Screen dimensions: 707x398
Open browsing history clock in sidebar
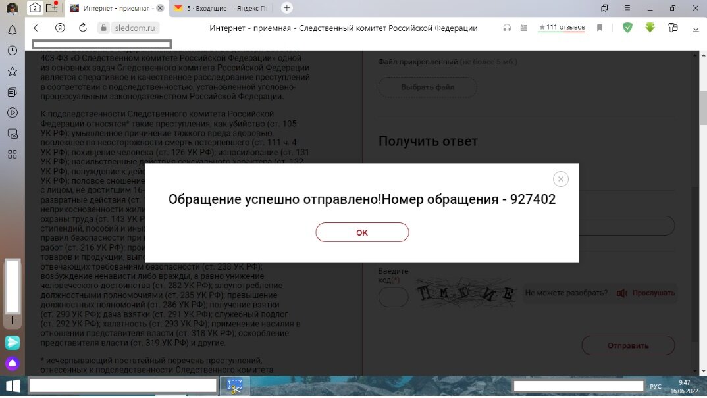pyautogui.click(x=13, y=51)
